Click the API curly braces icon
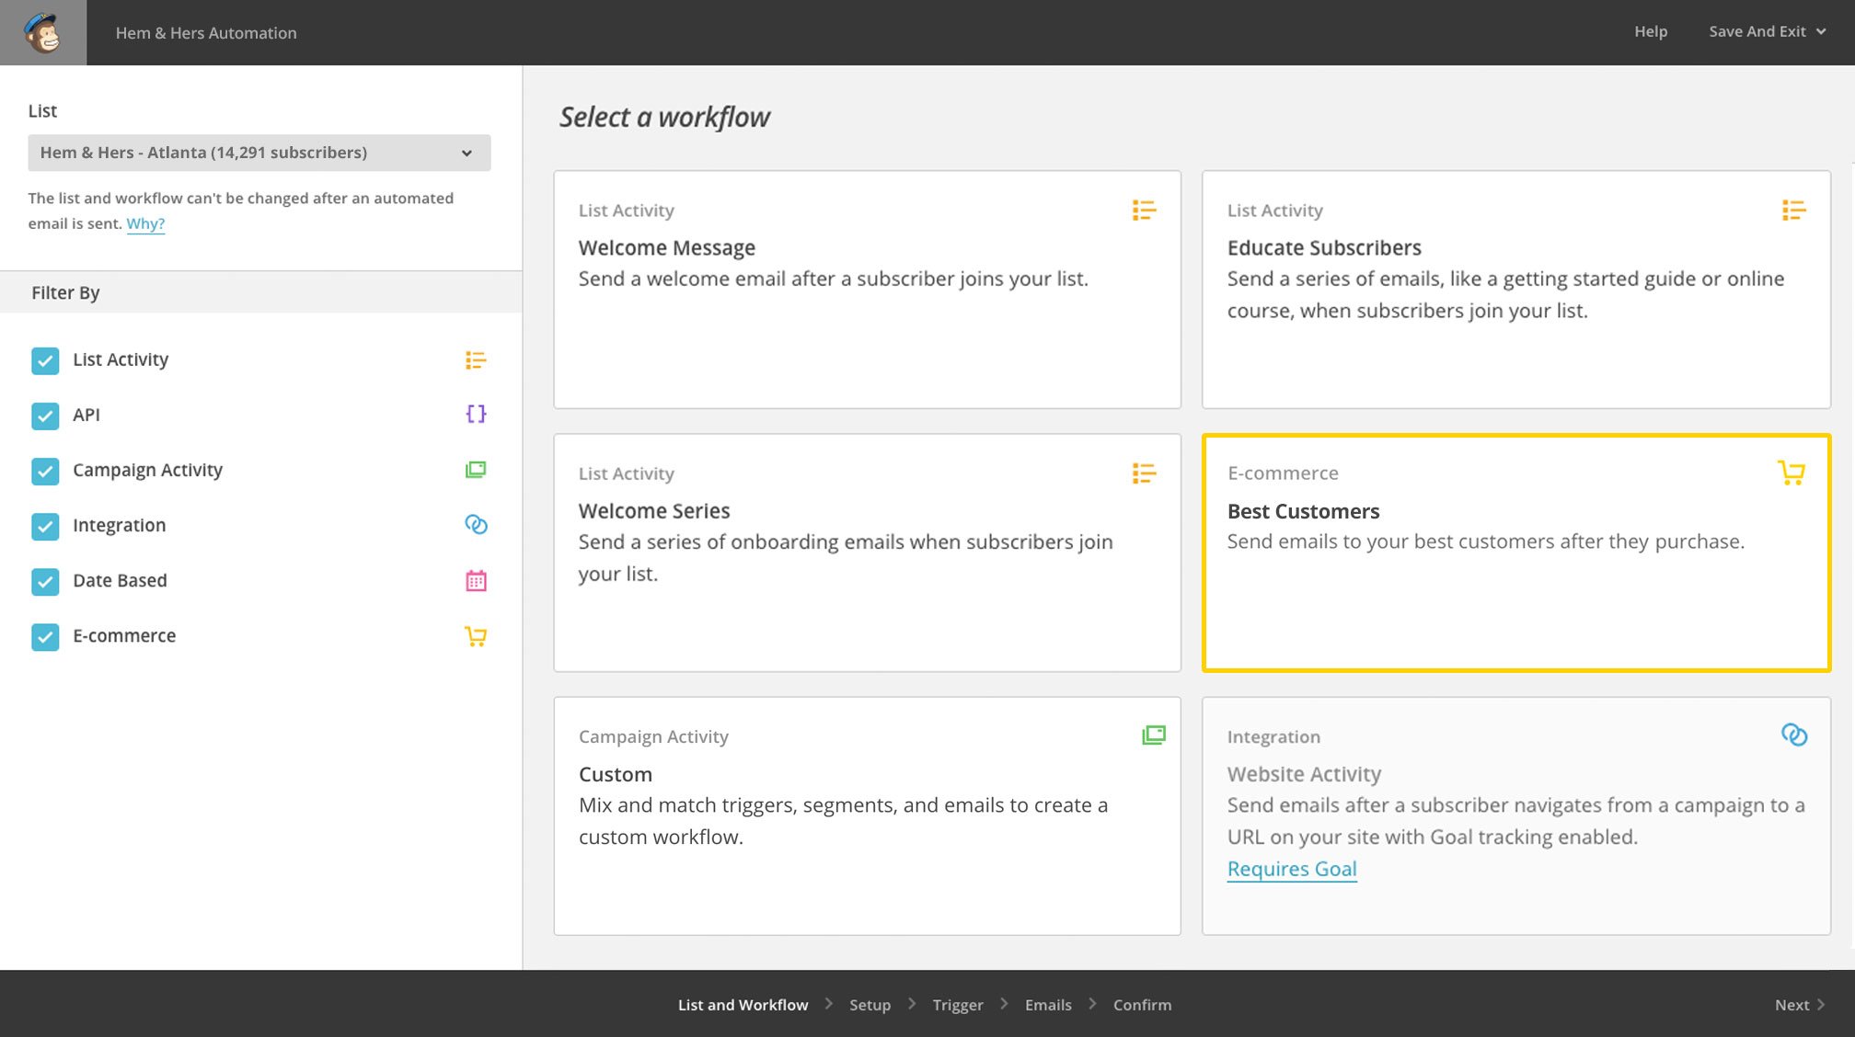 [475, 414]
